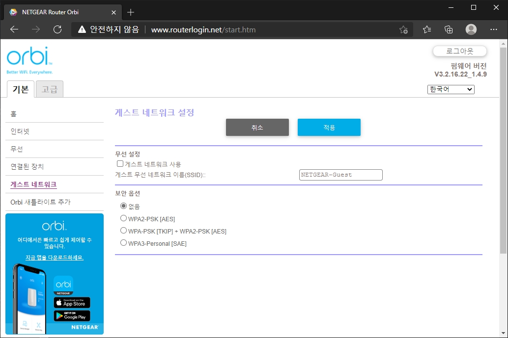The height and width of the screenshot is (338, 508).
Task: Click the NETGEAR Router Orbi tab favicon
Action: pos(13,12)
